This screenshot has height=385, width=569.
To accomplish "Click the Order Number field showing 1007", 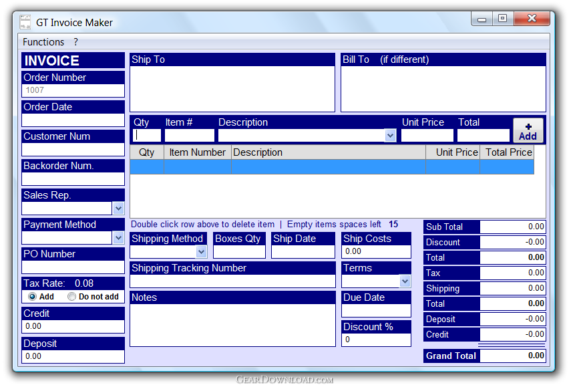I will [73, 90].
